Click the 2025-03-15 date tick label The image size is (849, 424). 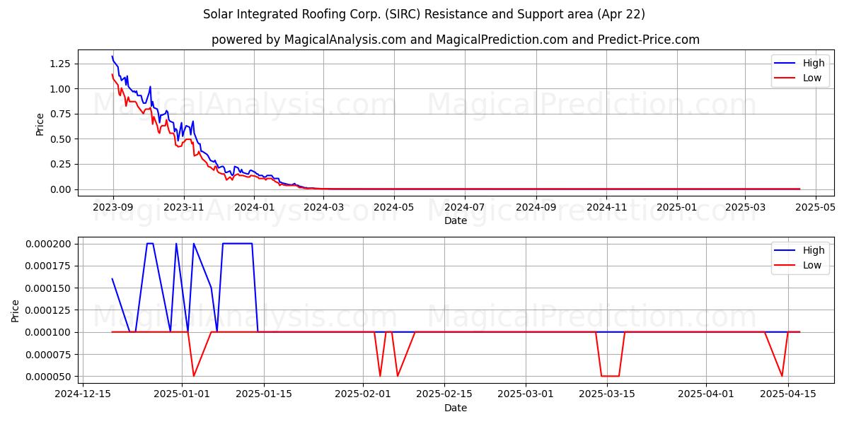pos(607,394)
